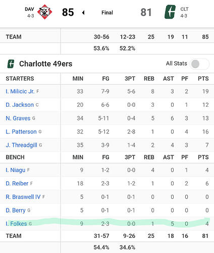Click I. Niagu bench player link
The width and height of the screenshot is (214, 253).
click(16, 170)
